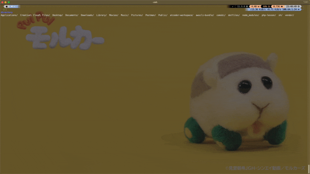
Task: Select the Pictures/ completion entry
Action: [x=137, y=15]
